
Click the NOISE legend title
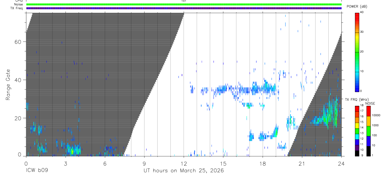(370, 103)
